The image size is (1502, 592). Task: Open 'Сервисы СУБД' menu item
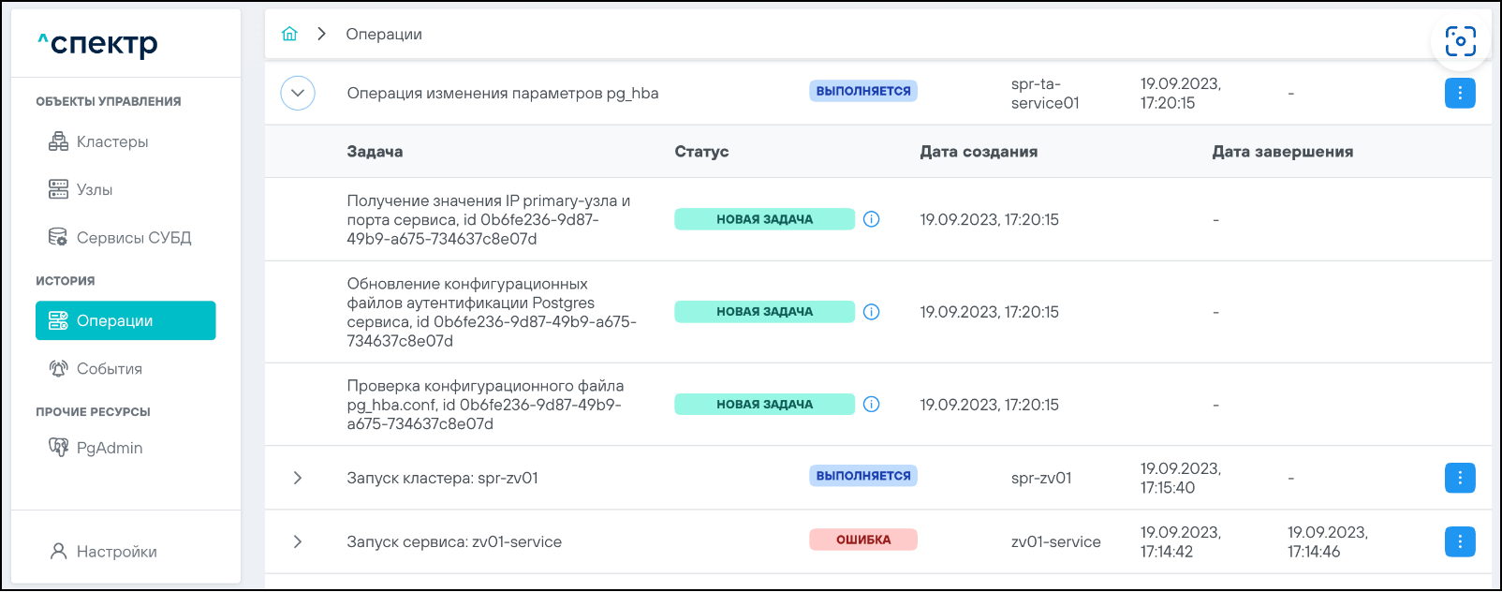coord(133,238)
